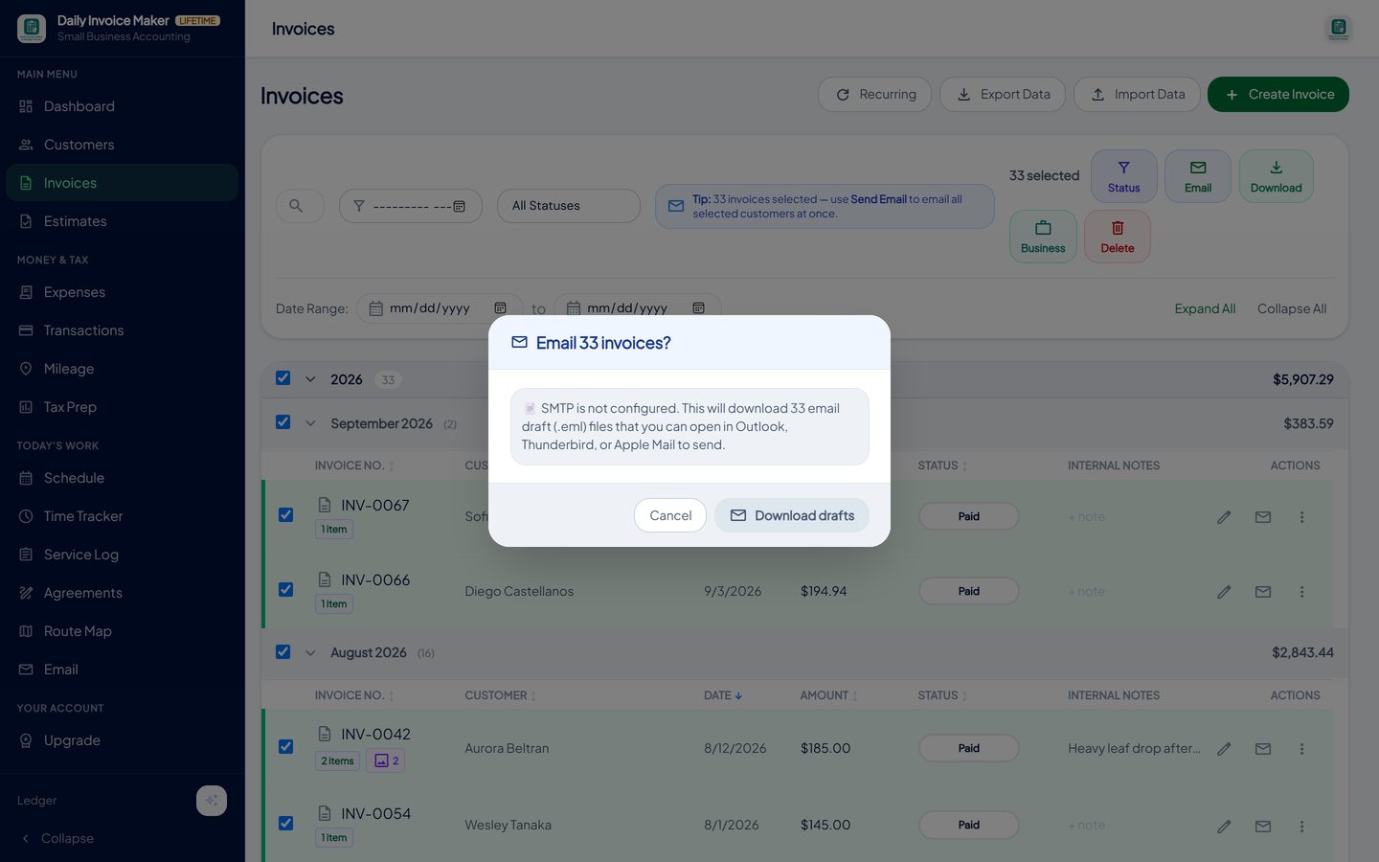Click the Business briefcase icon button
Screen dimensions: 1379x862
coord(1043,237)
